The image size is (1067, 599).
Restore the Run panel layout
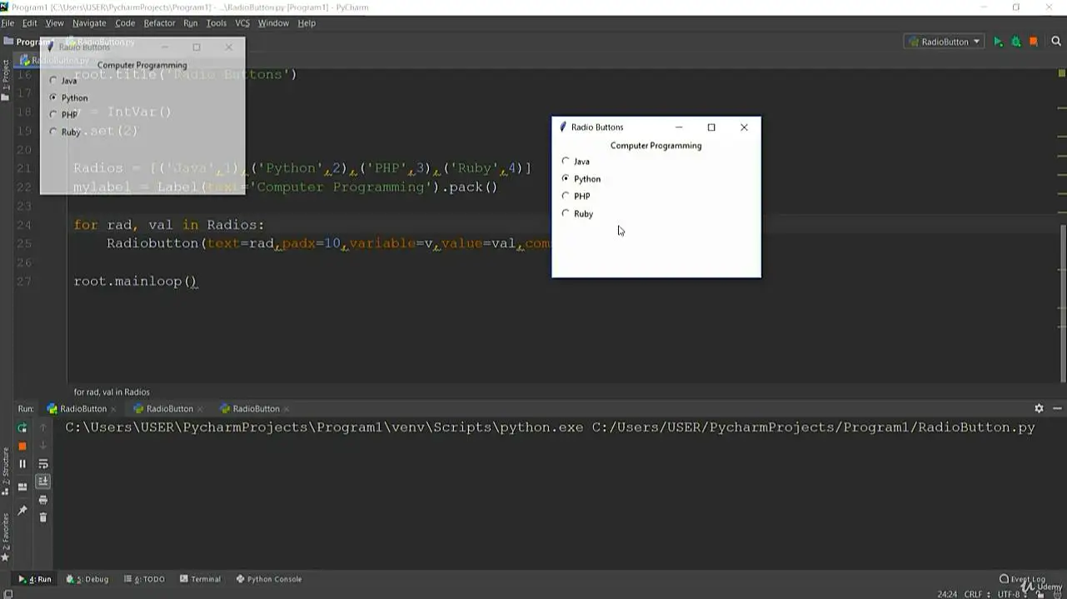pyautogui.click(x=22, y=487)
